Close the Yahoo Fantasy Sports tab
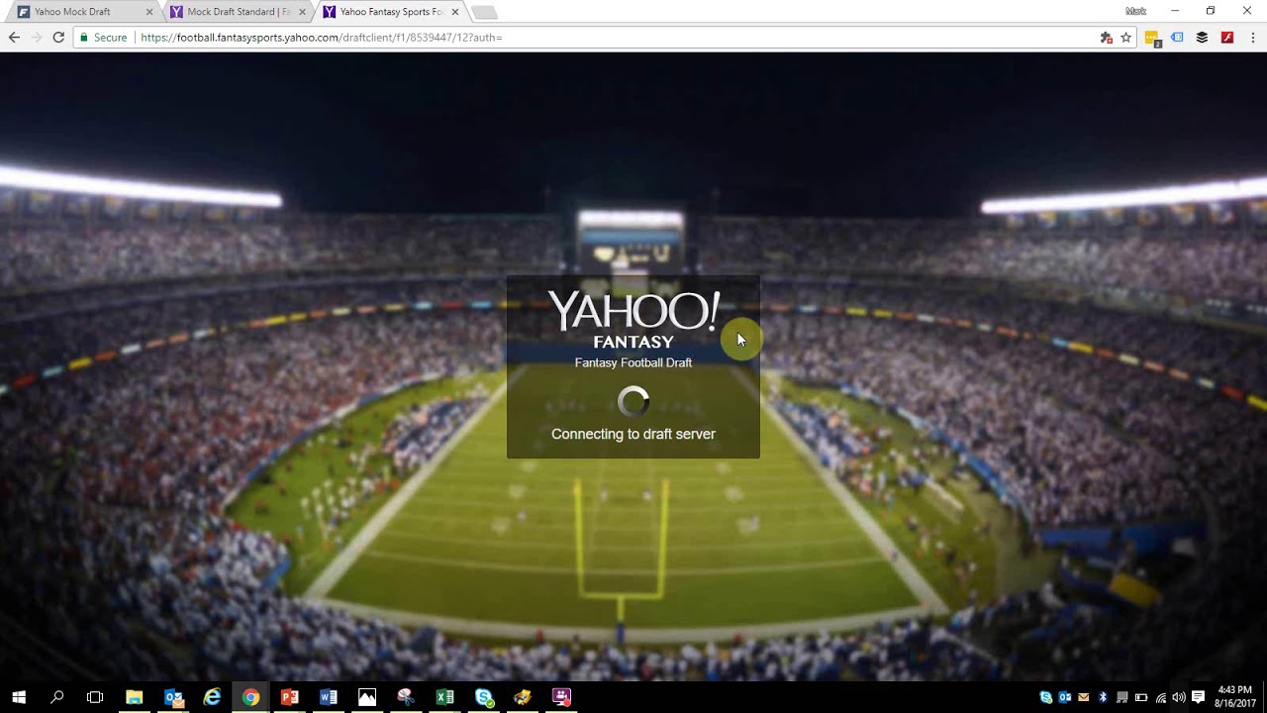Viewport: 1267px width, 713px height. (x=455, y=12)
